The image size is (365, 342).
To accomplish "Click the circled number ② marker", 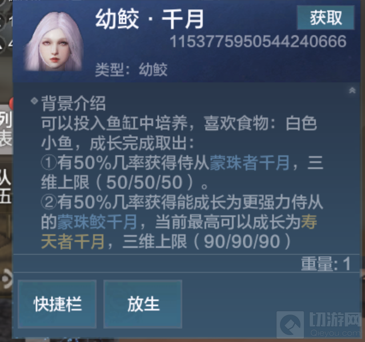I will 49,202.
